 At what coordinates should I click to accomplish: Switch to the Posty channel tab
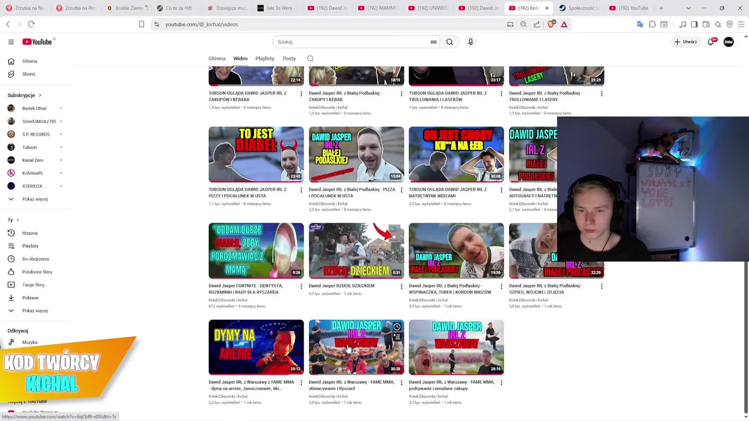point(289,58)
